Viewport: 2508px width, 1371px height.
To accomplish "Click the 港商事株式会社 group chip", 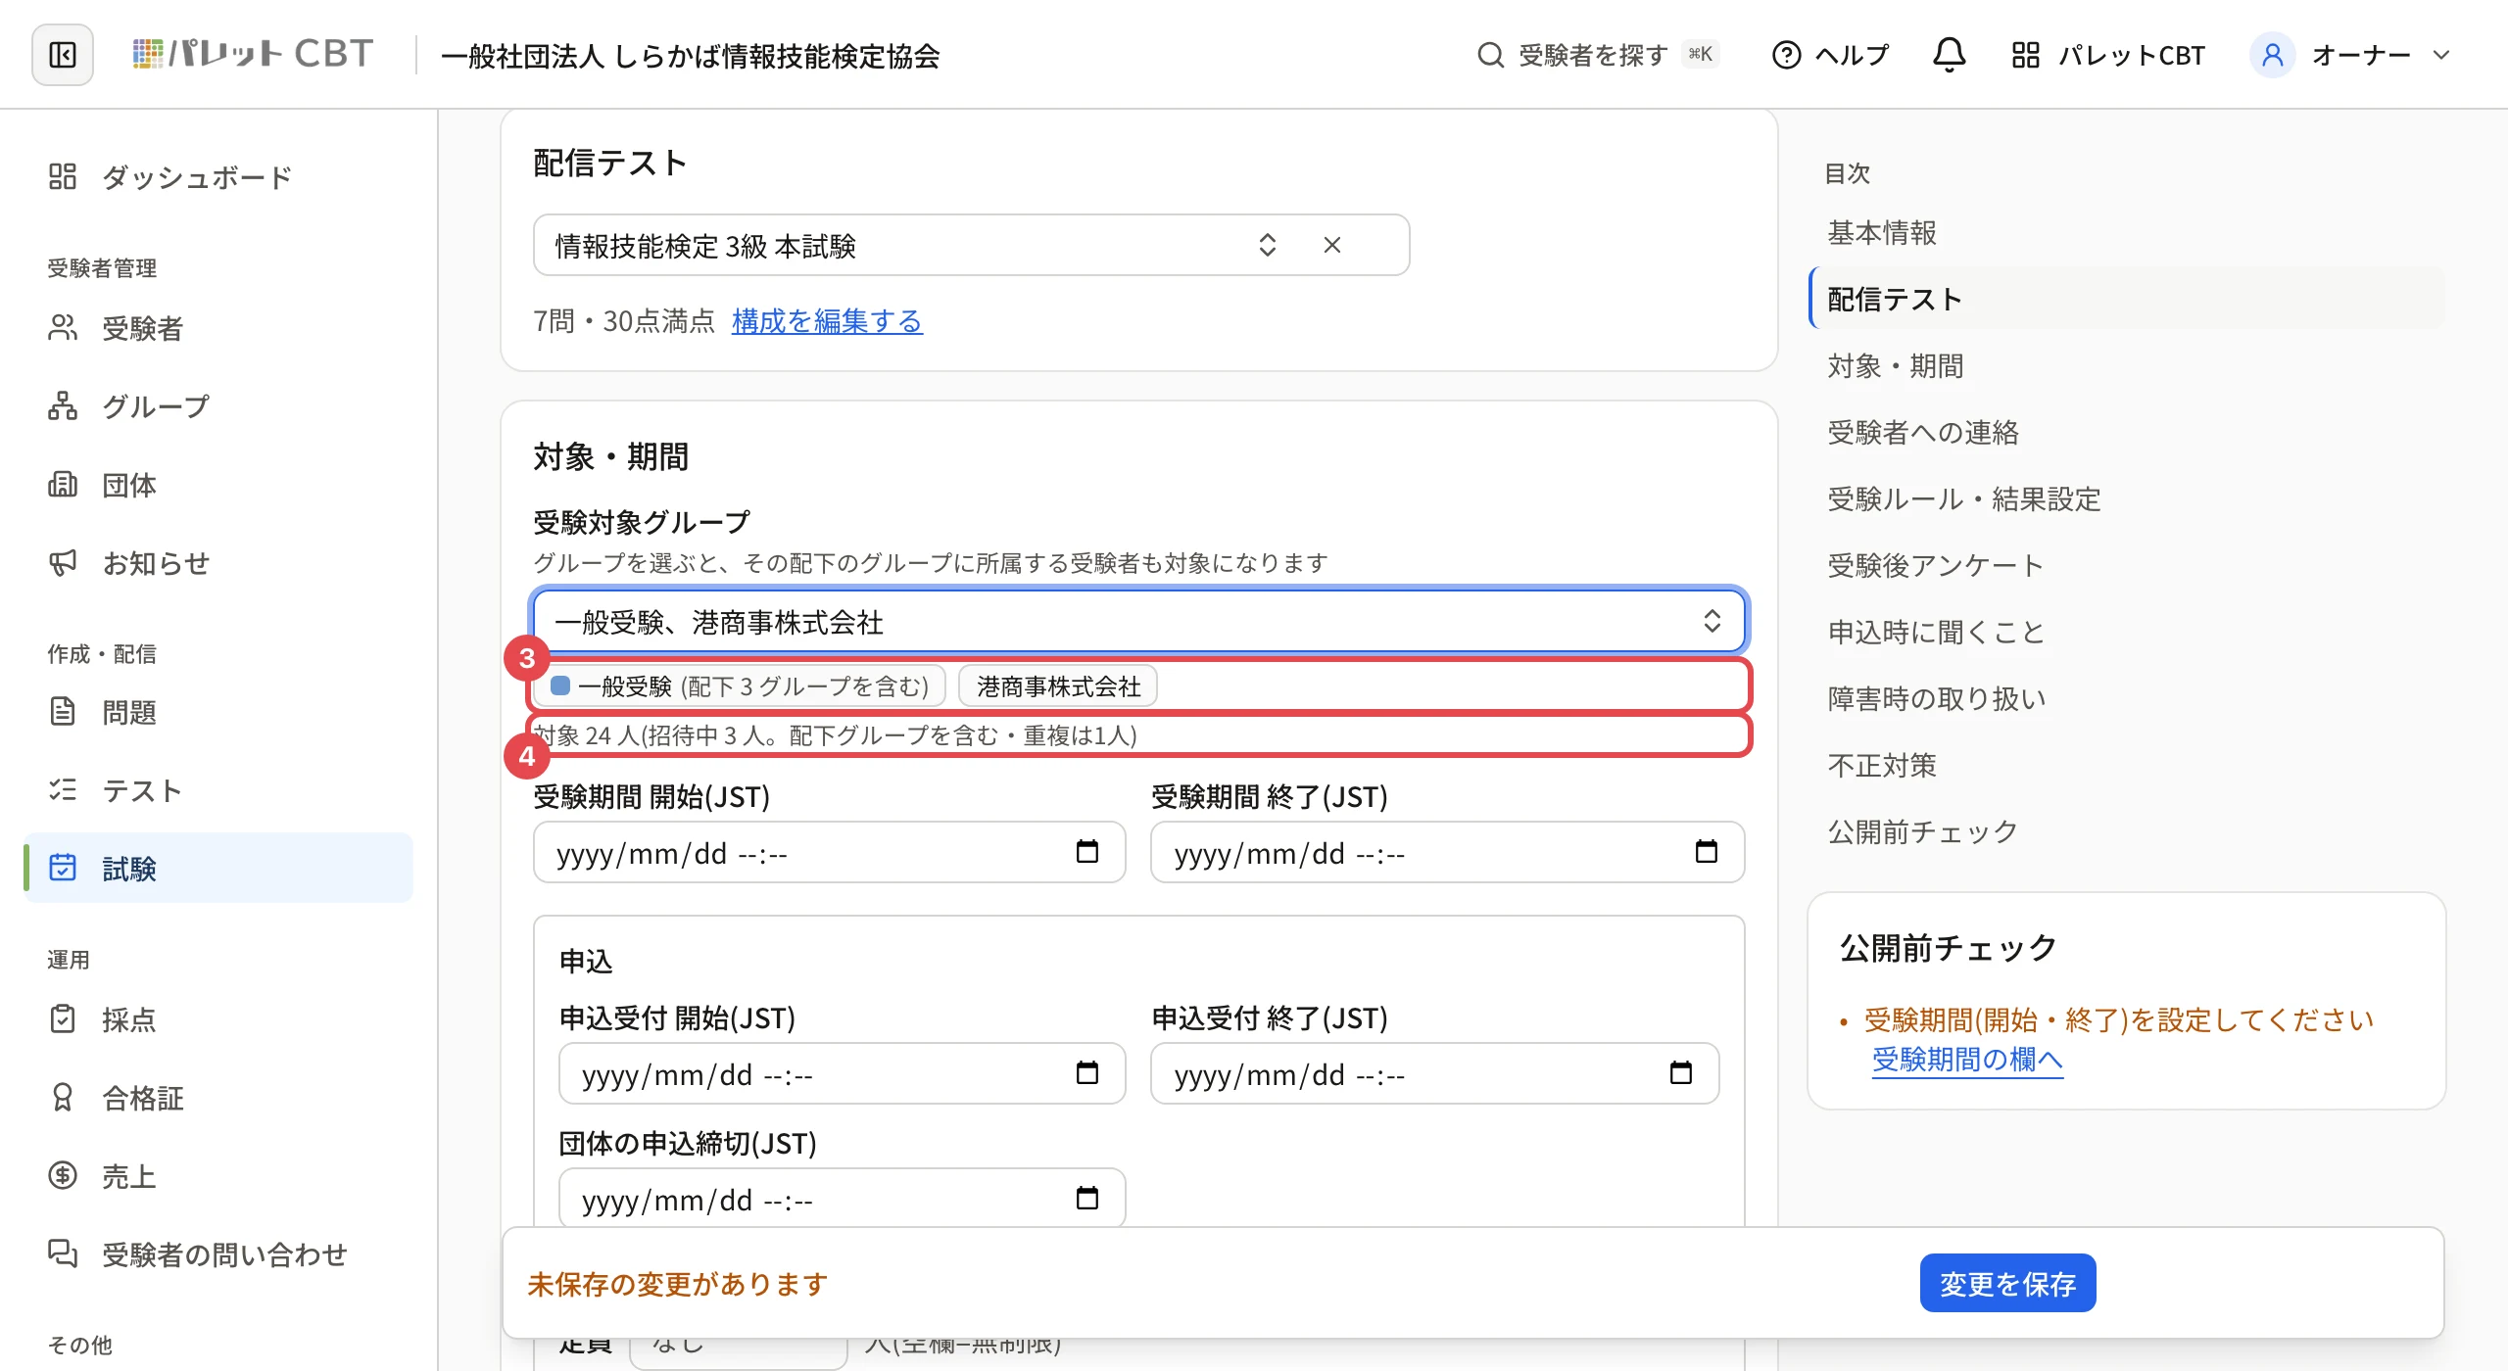I will [1058, 685].
